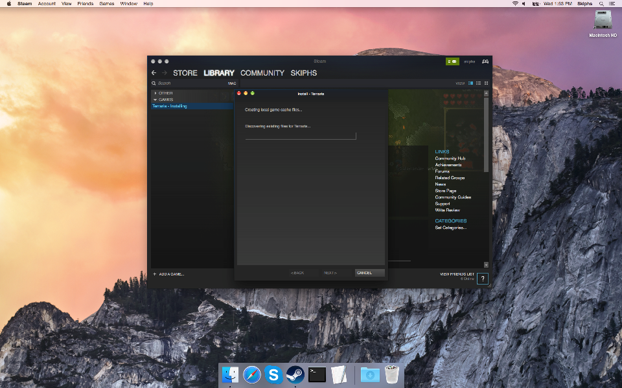Click the Terraria install progress bar

(301, 136)
